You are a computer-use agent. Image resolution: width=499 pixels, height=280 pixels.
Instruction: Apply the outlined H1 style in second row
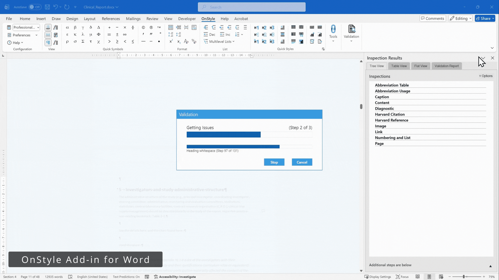click(256, 34)
